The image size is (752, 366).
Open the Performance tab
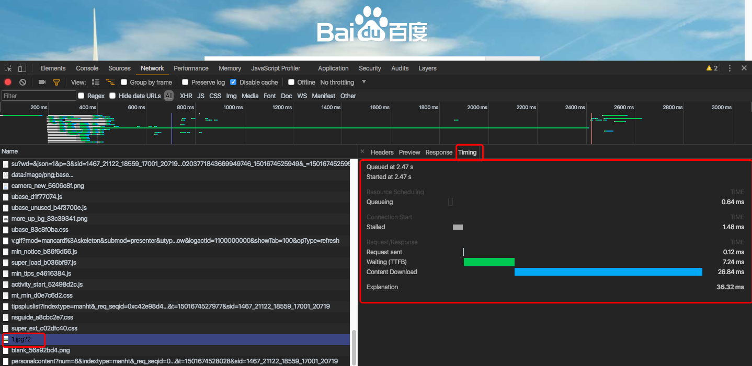click(191, 68)
